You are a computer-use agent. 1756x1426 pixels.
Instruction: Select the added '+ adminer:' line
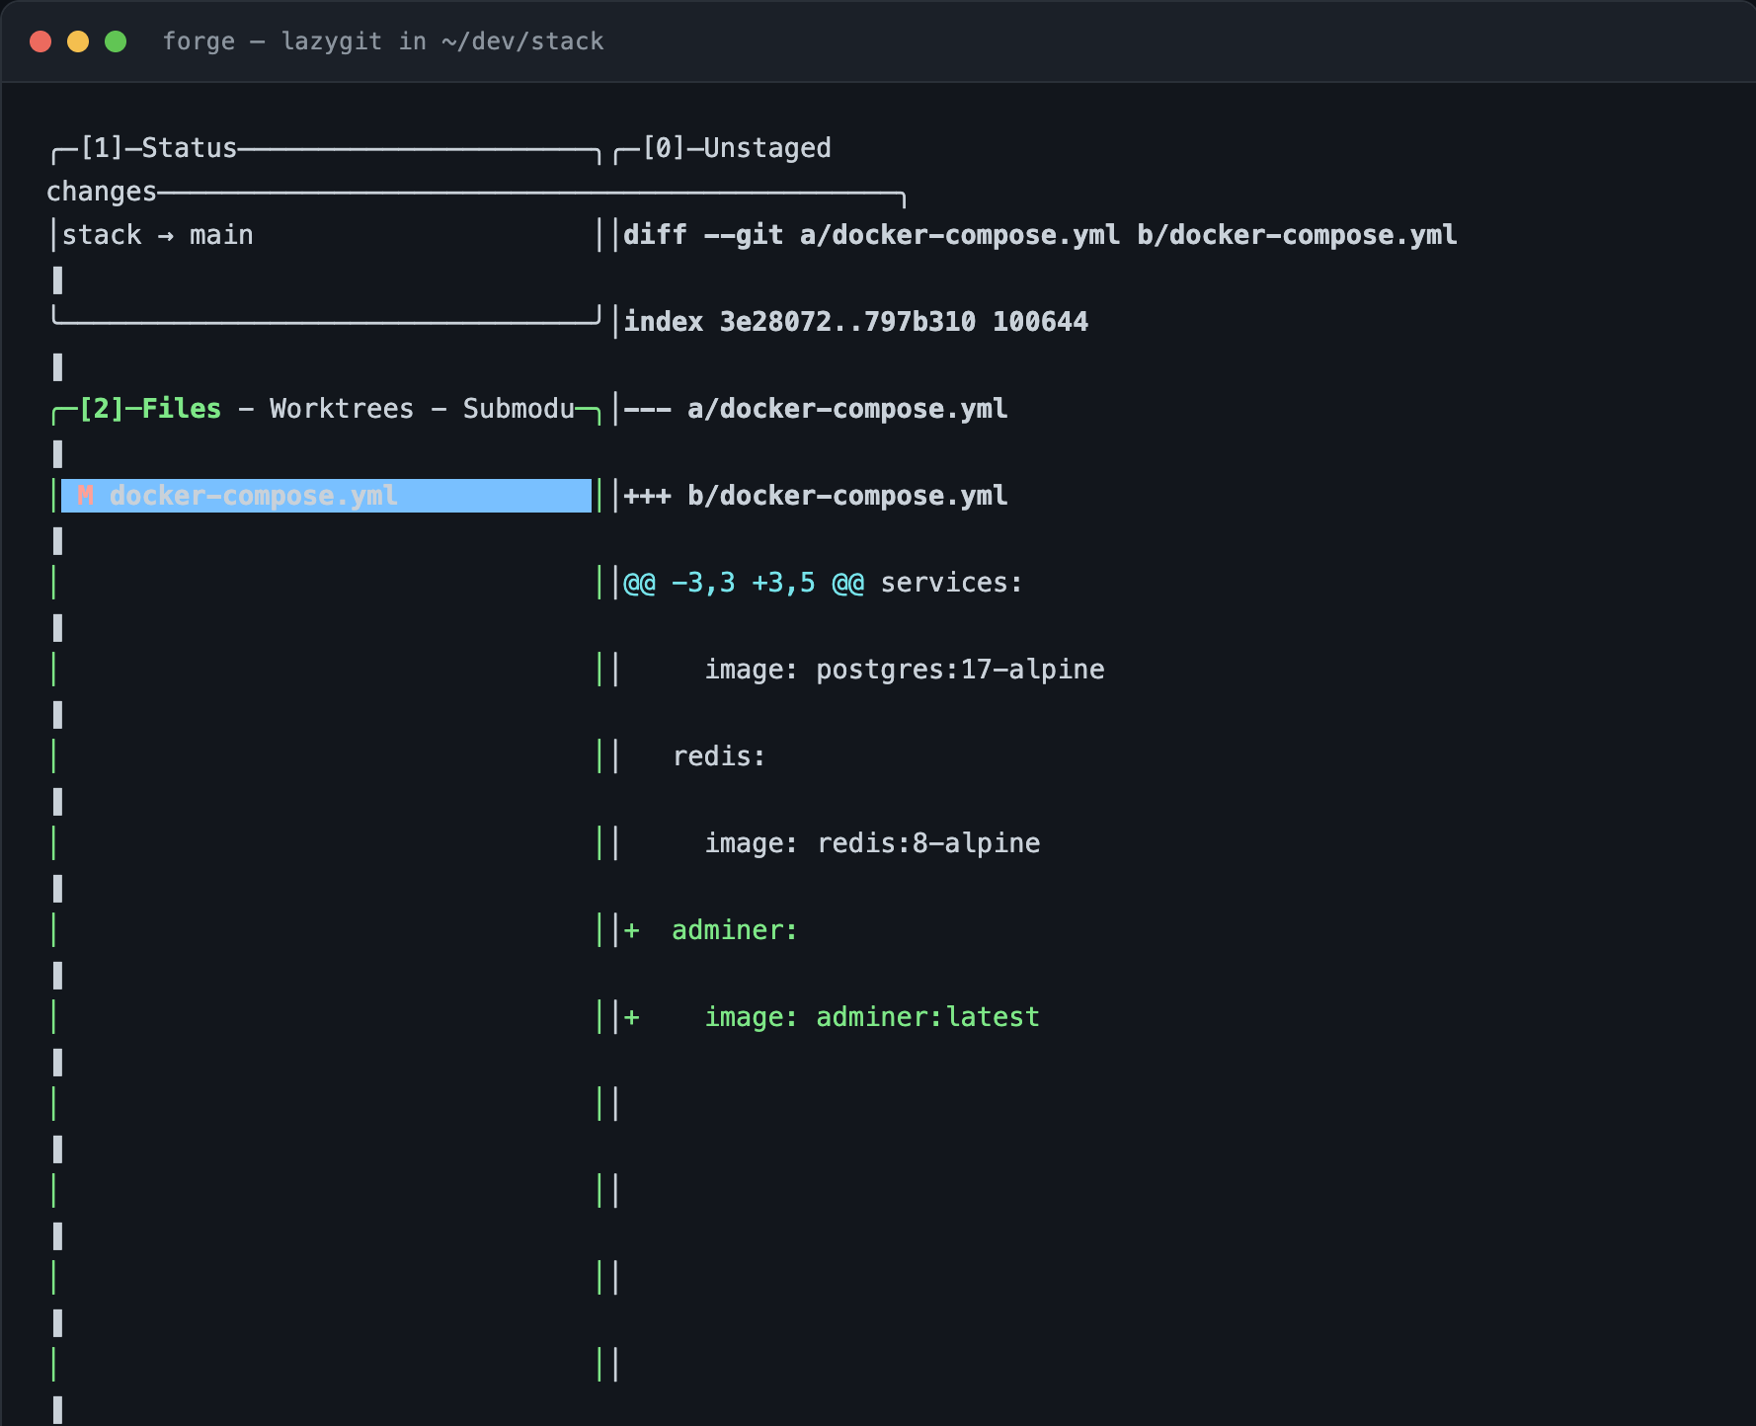click(711, 930)
